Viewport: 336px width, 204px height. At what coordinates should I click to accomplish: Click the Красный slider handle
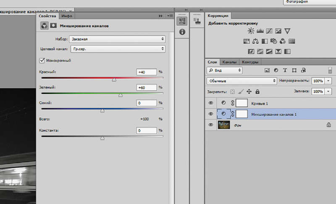click(114, 79)
